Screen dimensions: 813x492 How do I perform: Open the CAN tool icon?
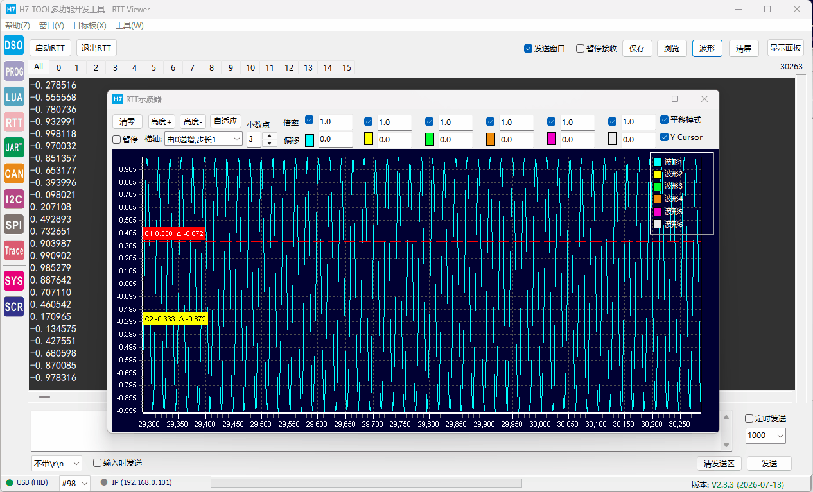(x=14, y=173)
